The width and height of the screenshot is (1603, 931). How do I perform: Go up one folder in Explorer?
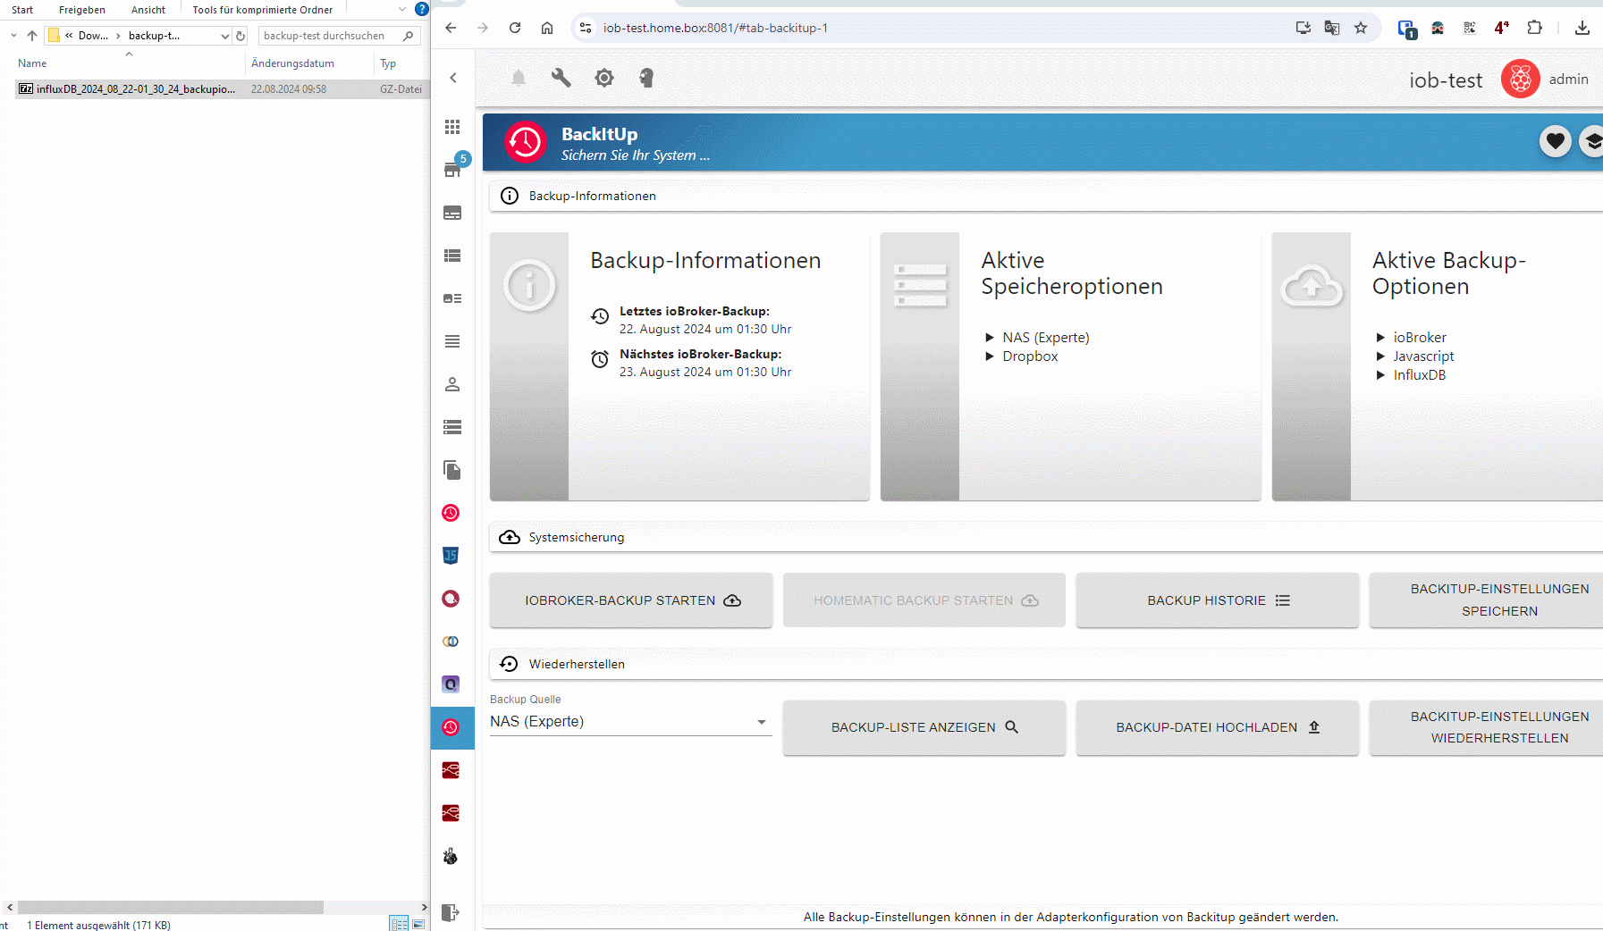coord(32,36)
